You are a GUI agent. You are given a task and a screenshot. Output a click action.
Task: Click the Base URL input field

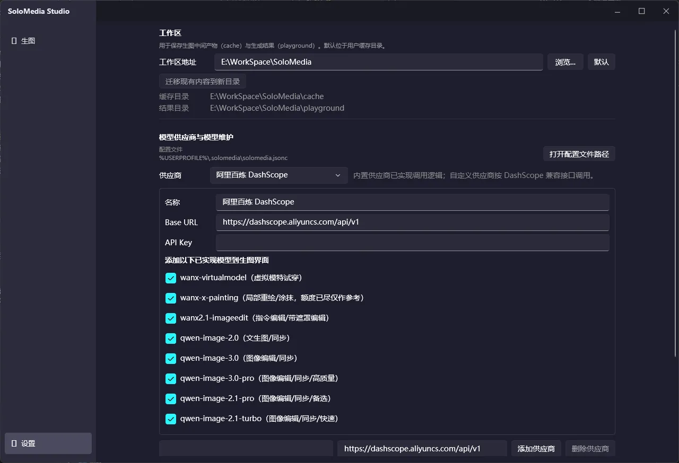413,222
